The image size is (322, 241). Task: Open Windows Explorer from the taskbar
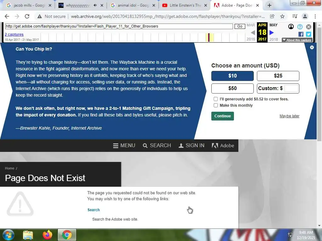[x=28, y=235]
